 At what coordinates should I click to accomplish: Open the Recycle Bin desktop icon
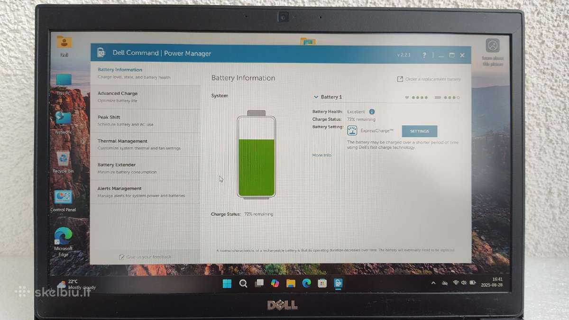pyautogui.click(x=63, y=163)
